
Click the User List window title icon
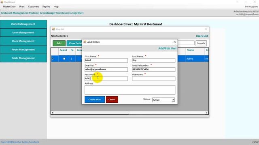pyautogui.click(x=53, y=29)
